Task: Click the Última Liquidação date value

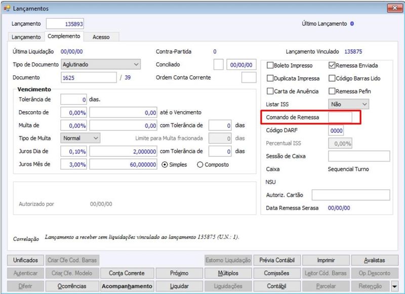Action: (x=71, y=52)
